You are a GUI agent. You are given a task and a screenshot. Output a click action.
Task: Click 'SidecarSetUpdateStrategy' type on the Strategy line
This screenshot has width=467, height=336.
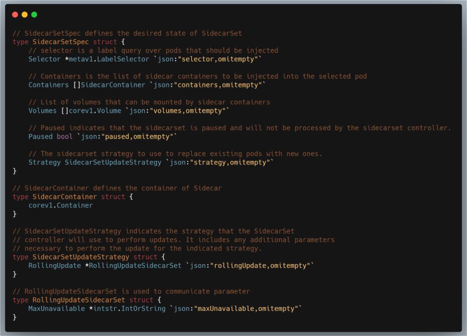coord(113,163)
